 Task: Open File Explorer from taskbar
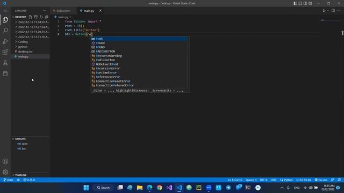pos(140,188)
